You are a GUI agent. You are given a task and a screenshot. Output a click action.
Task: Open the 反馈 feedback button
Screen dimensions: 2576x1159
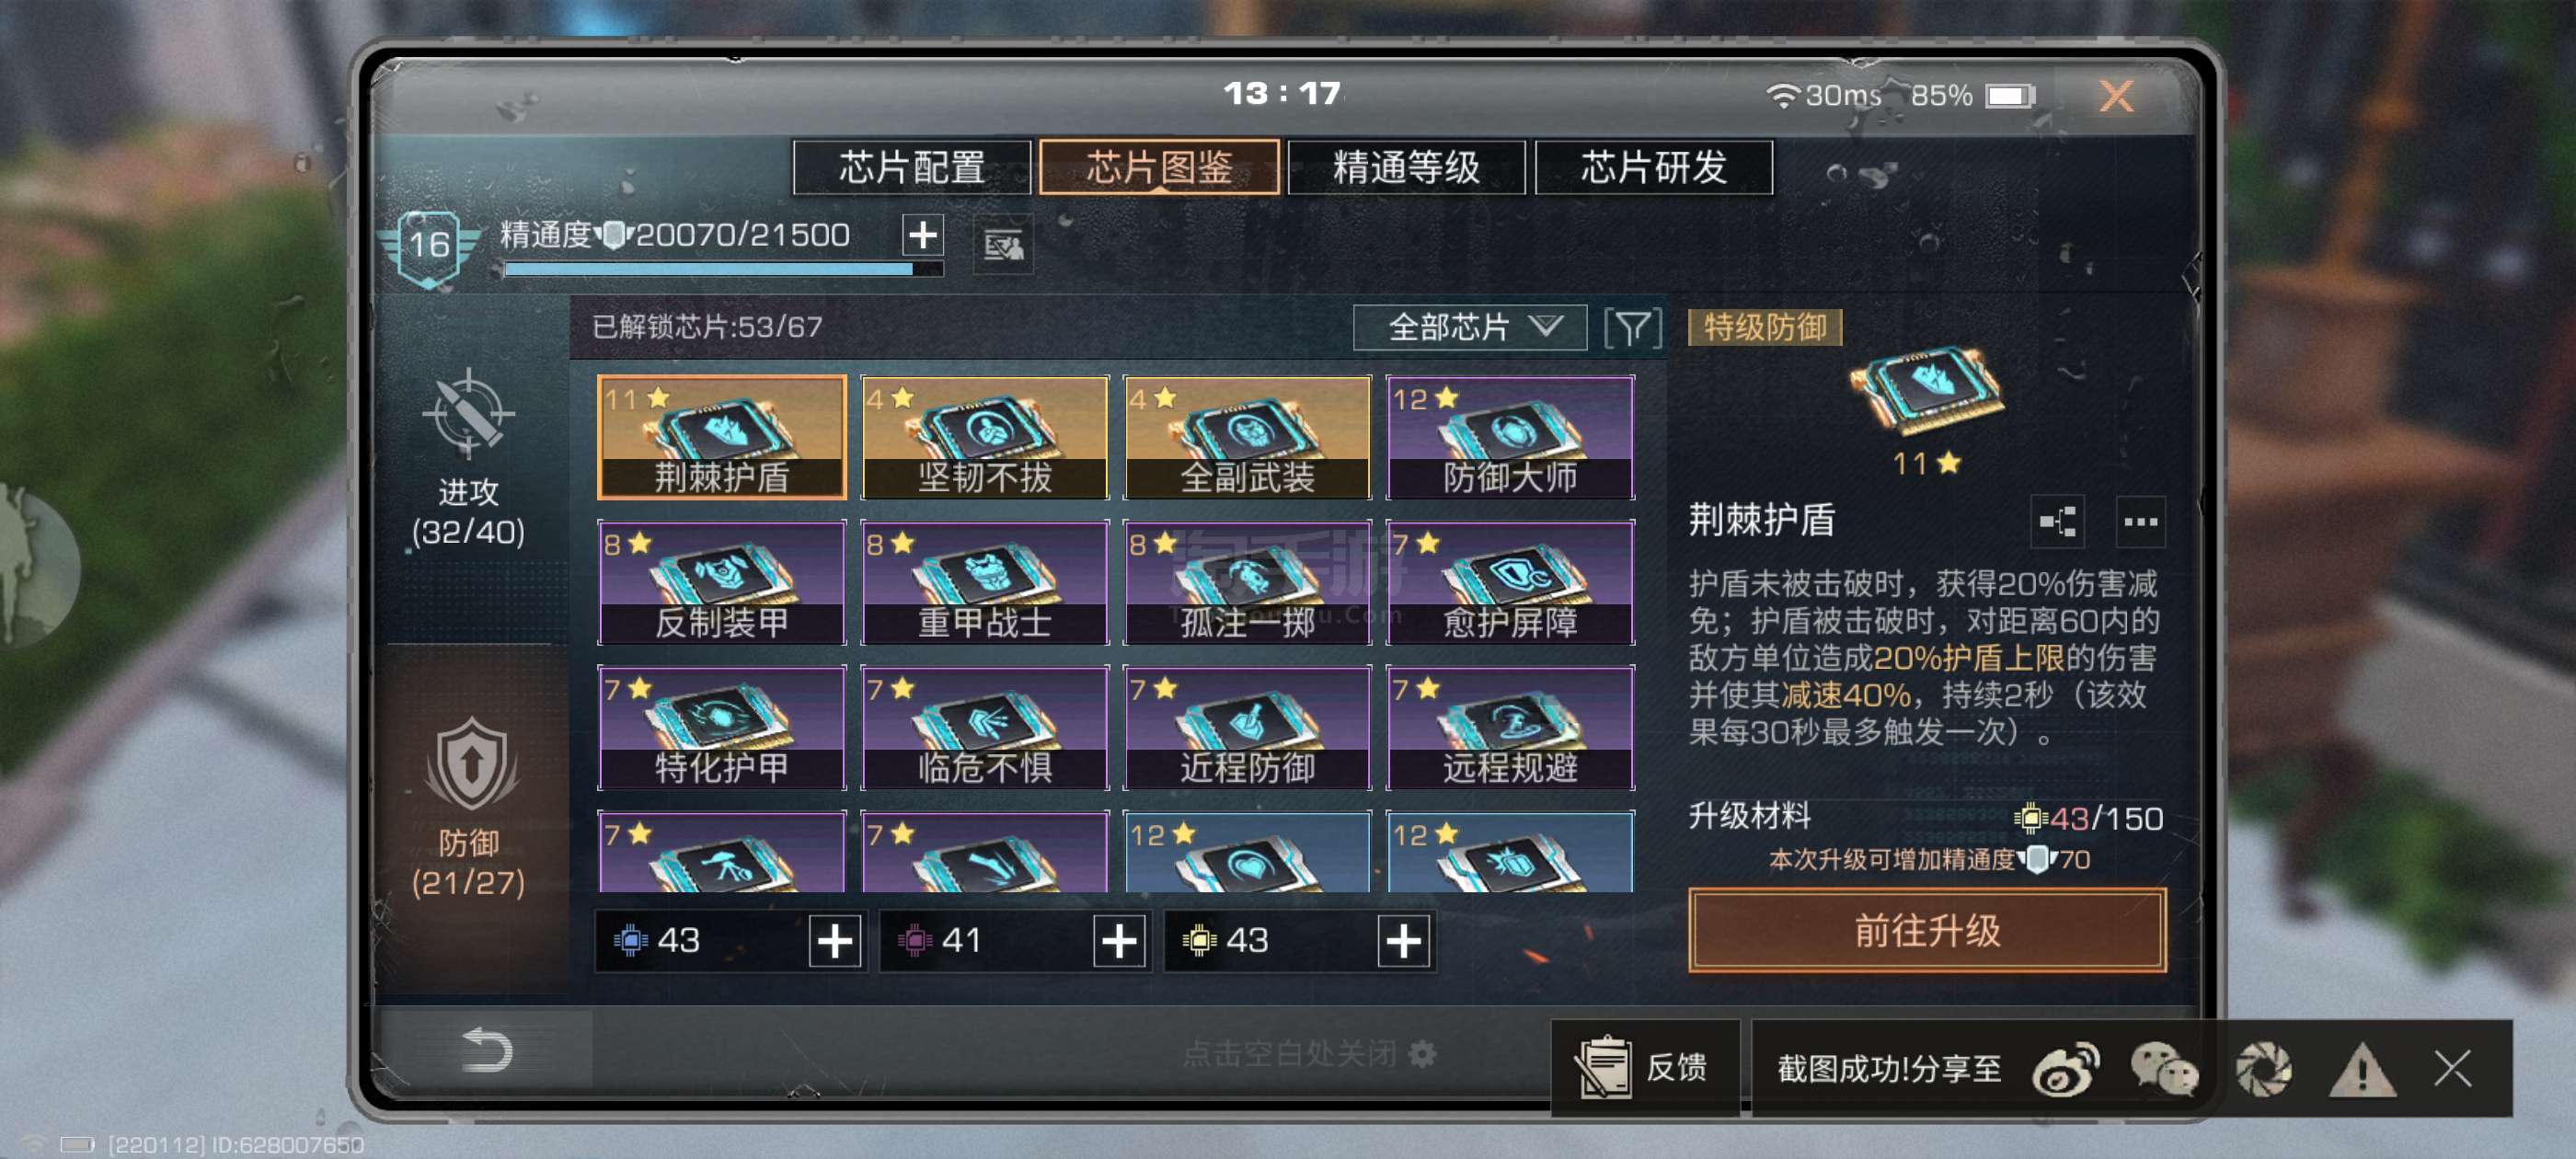click(x=1645, y=1067)
